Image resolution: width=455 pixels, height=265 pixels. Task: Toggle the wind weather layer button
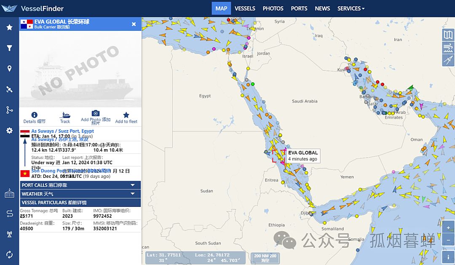click(448, 48)
